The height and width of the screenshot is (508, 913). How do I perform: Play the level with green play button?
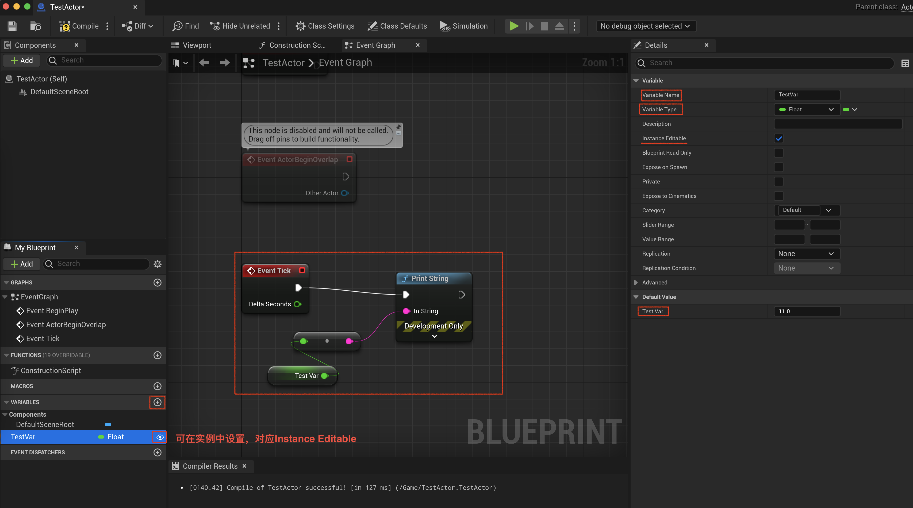point(514,26)
